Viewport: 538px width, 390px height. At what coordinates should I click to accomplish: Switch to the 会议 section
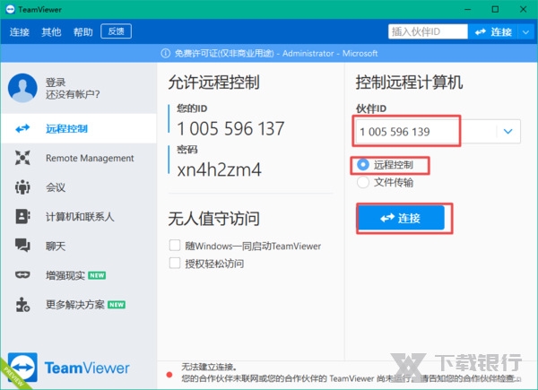point(79,187)
